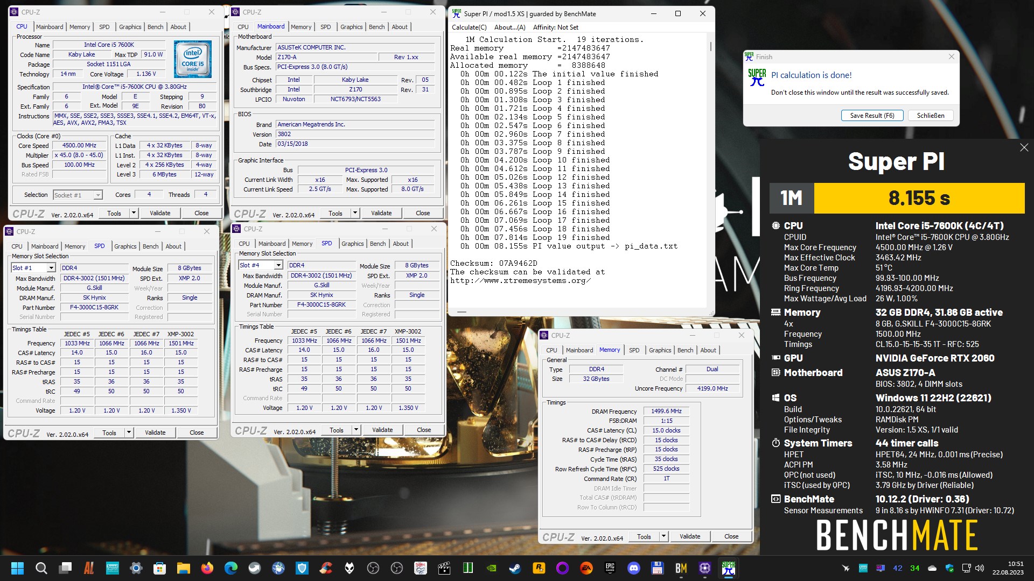
Task: Select Graphics tab in Mainboard window
Action: (351, 27)
